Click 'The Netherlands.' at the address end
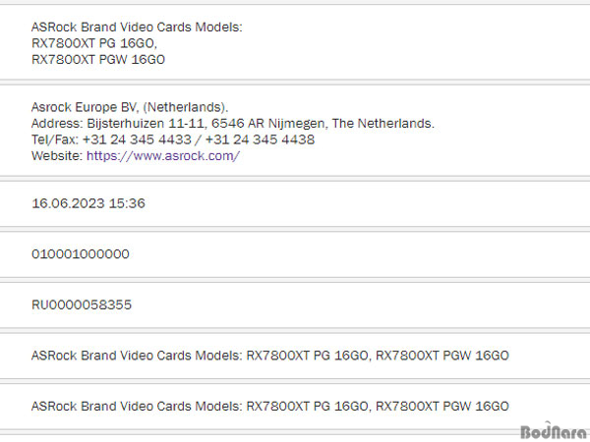 (383, 124)
